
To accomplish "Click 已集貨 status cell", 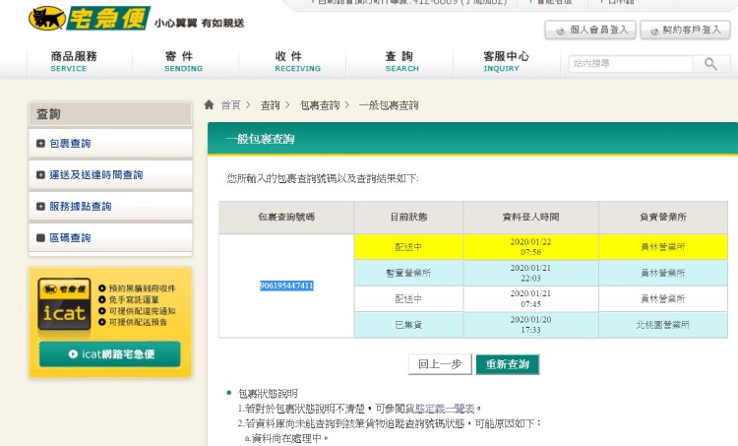I will click(x=408, y=325).
